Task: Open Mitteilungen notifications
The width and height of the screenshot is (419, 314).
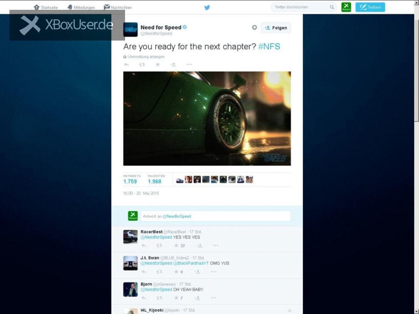Action: pos(81,7)
